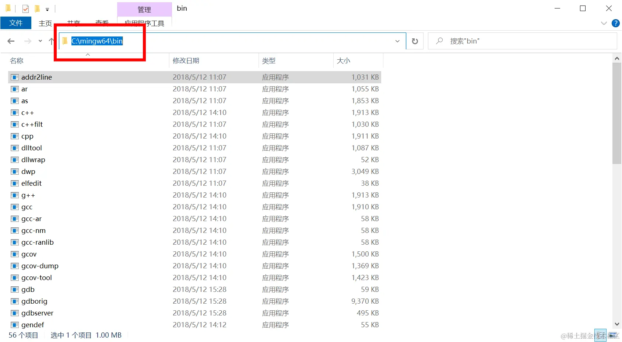The image size is (622, 342).
Task: Expand the recent locations chevron beside the navigation arrows
Action: tap(40, 41)
